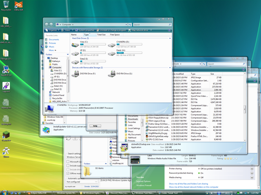Image resolution: width=261 pixels, height=195 pixels.
Task: Open the Organize dropdown menu
Action: (53, 30)
